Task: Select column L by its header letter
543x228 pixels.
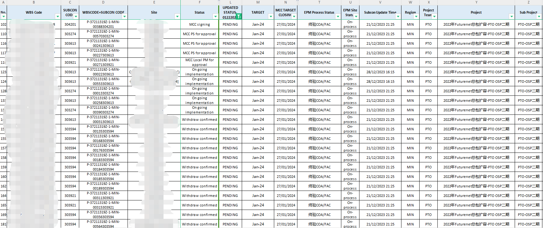Action: click(x=230, y=2)
